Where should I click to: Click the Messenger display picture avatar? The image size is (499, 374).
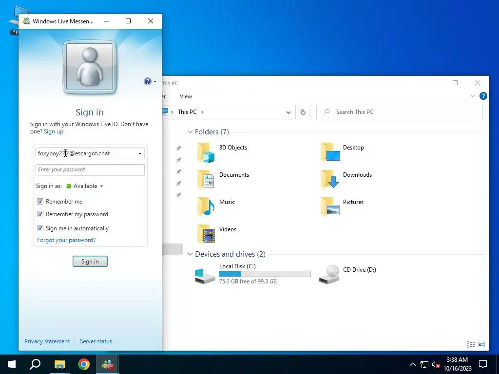(x=90, y=67)
